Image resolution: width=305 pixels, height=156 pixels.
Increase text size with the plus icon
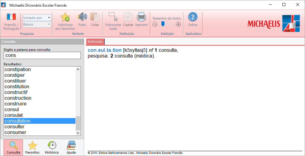click(x=178, y=24)
